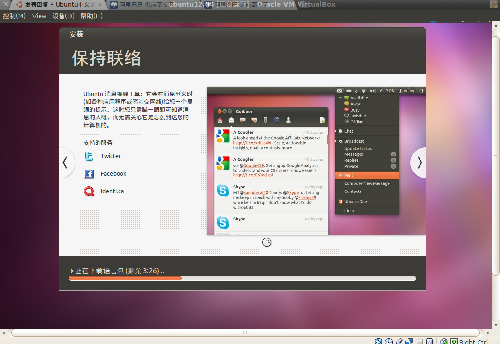Click the VirtualBox shared folders status icon
This screenshot has height=344, width=500.
click(420, 341)
